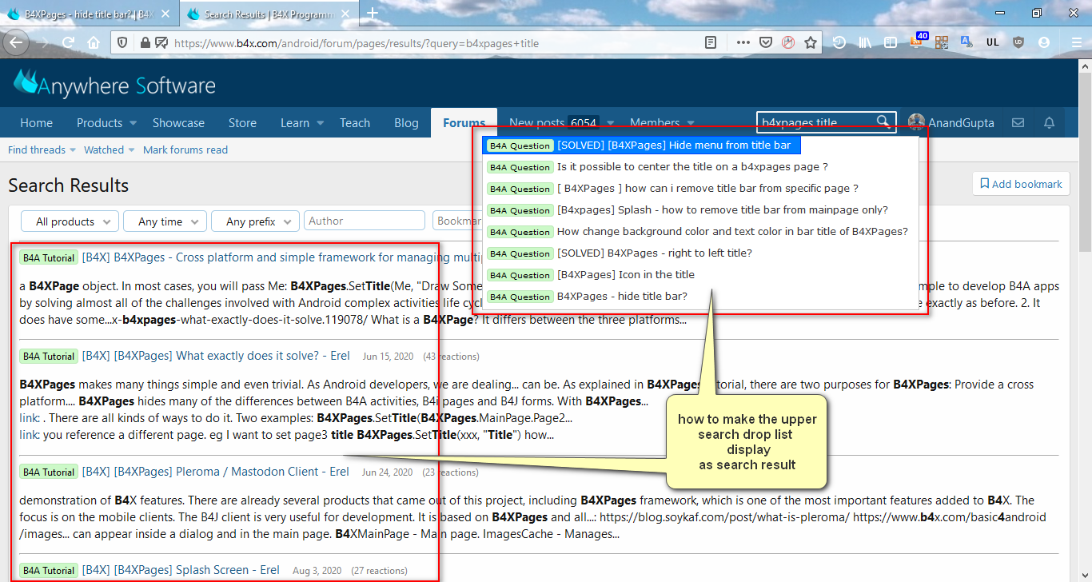Open the history clock icon

(839, 42)
